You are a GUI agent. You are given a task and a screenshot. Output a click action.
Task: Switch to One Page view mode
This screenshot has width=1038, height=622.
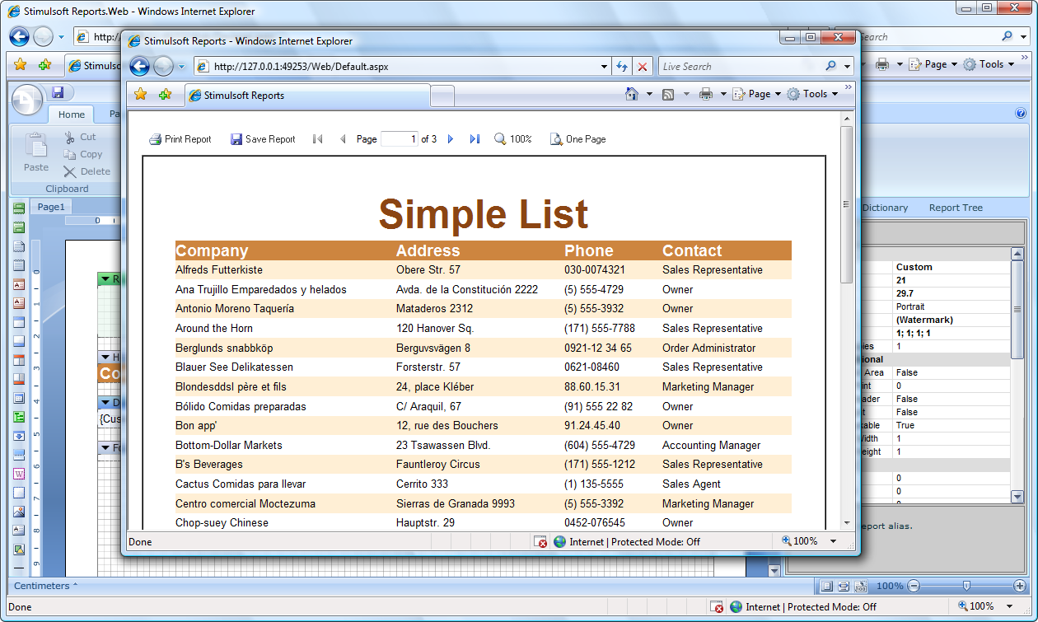pyautogui.click(x=577, y=139)
